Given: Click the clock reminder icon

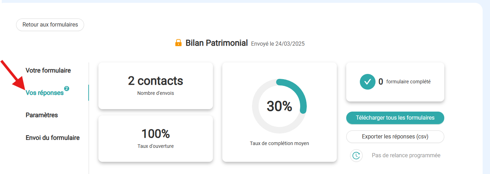Looking at the screenshot, I should [356, 156].
